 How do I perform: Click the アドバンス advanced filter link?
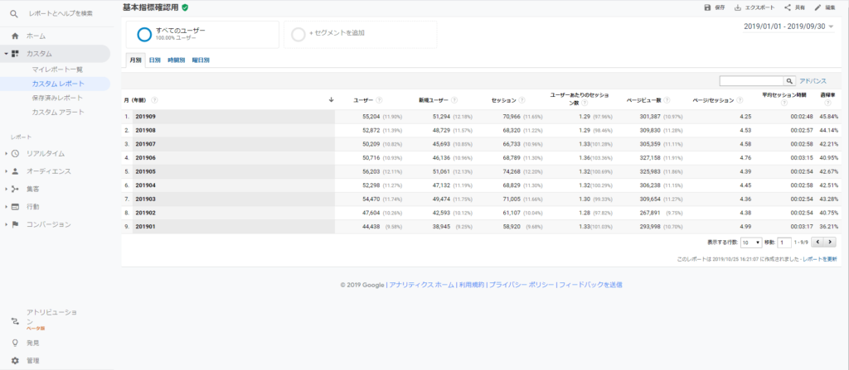click(x=812, y=81)
